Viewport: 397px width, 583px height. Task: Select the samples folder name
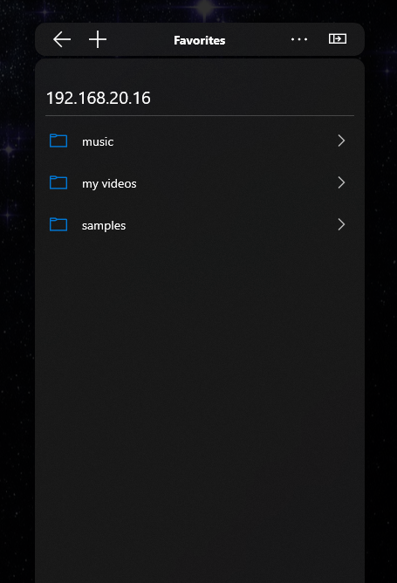(x=104, y=226)
